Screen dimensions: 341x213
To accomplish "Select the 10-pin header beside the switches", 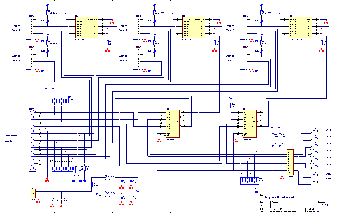I will point(290,163).
